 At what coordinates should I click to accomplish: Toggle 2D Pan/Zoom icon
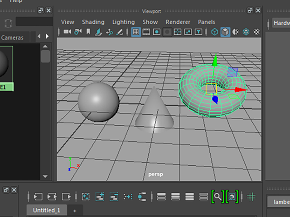point(109,32)
